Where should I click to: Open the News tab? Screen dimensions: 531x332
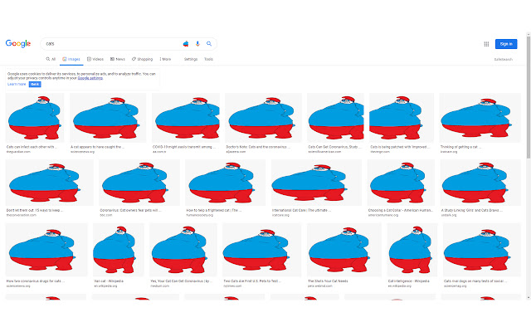click(118, 59)
